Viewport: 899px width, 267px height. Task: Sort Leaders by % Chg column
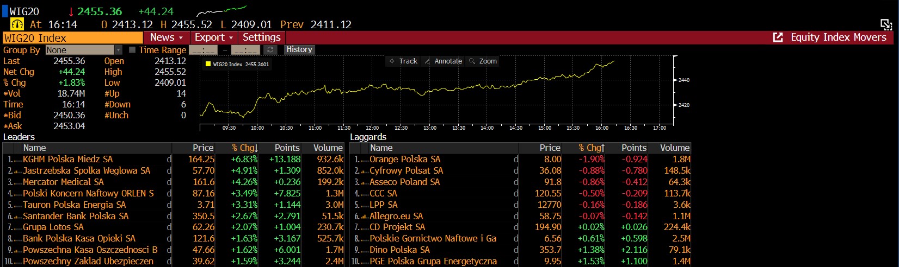[x=237, y=148]
